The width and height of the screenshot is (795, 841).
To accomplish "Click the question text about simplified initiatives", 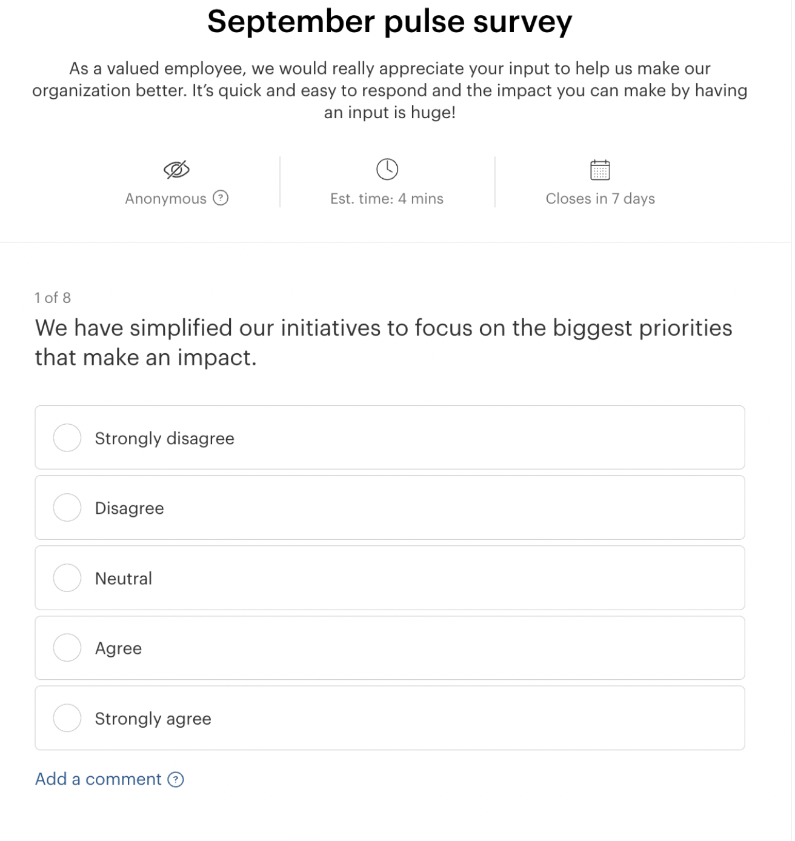I will (384, 342).
